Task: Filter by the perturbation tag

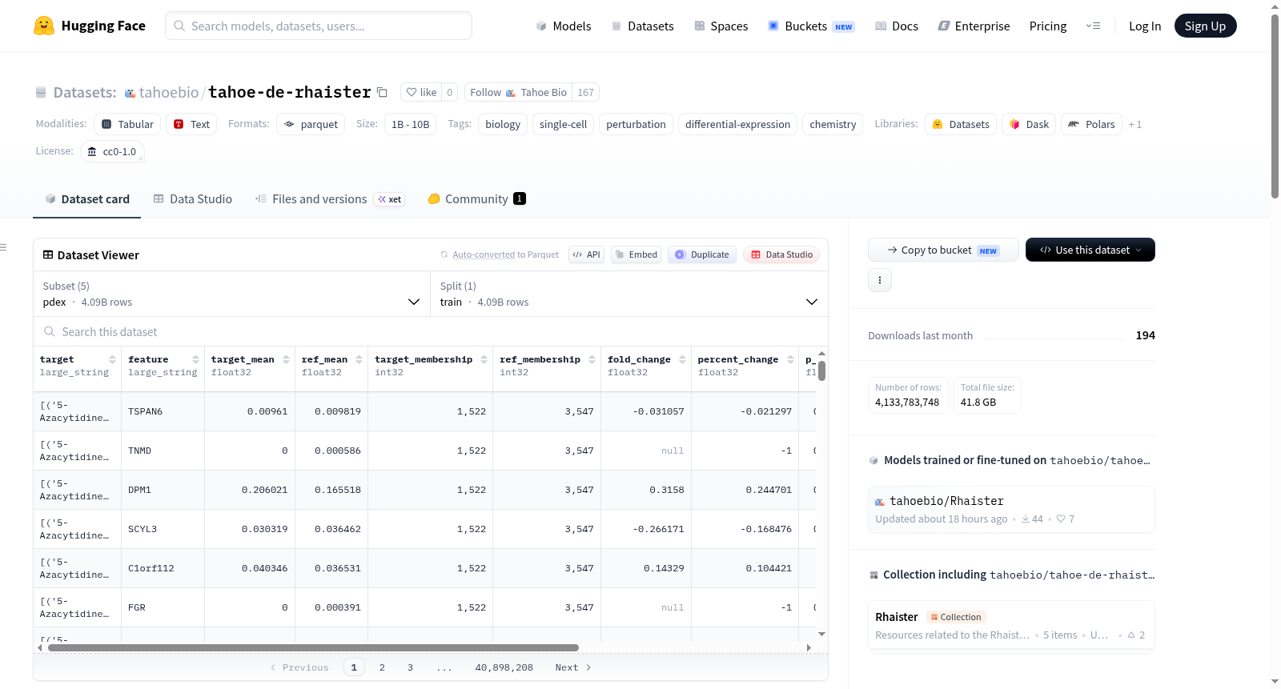Action: coord(636,124)
